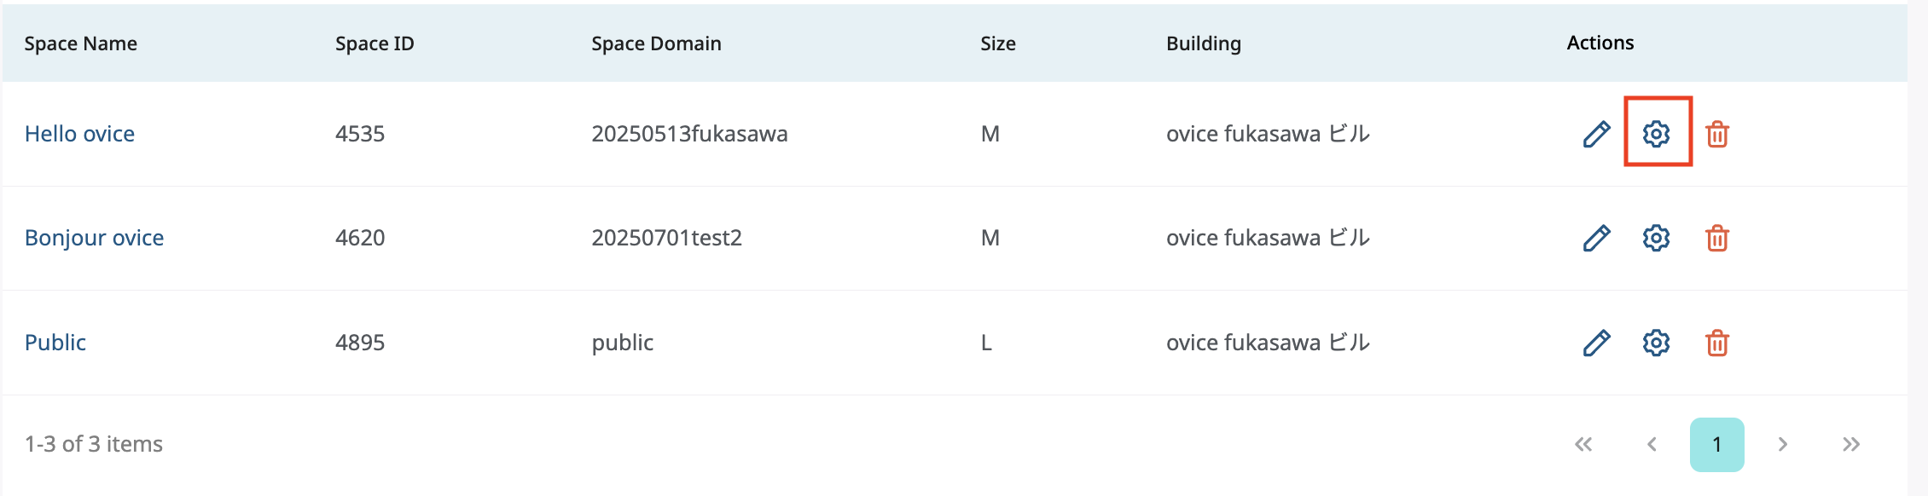Open settings gear for Public space
This screenshot has height=496, width=1928.
[1656, 343]
